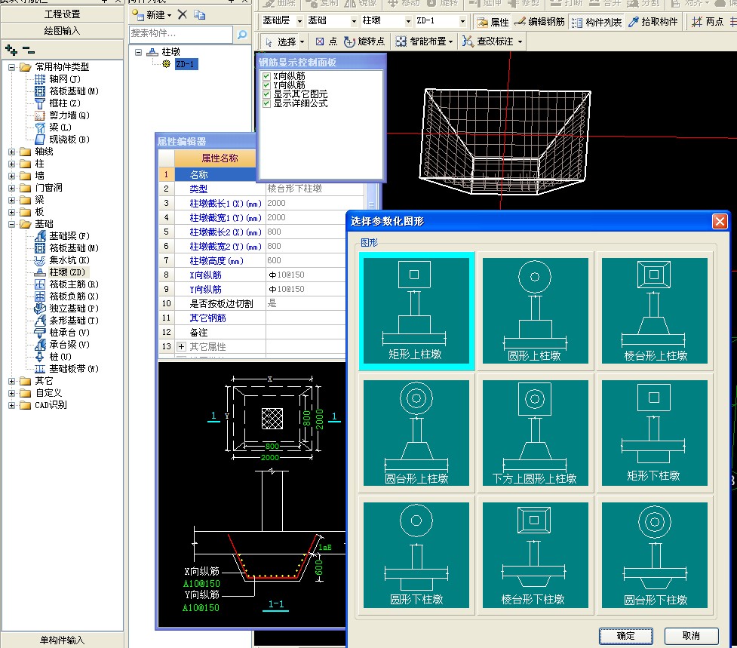Open 工程设置 panel tab
Image resolution: width=737 pixels, height=648 pixels.
click(63, 14)
